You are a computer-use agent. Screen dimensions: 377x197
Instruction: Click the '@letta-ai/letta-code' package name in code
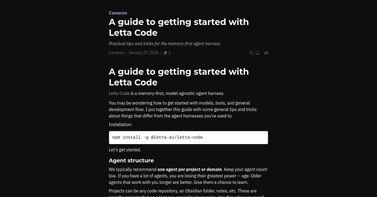point(177,138)
